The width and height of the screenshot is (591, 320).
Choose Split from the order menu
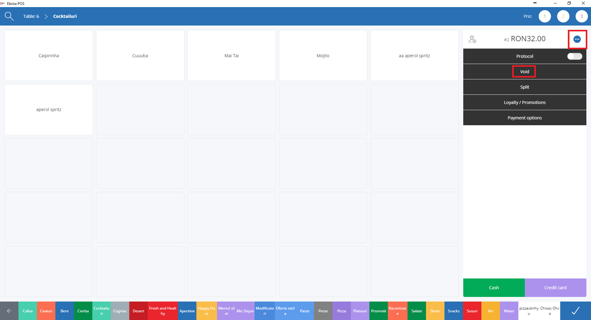(x=525, y=87)
